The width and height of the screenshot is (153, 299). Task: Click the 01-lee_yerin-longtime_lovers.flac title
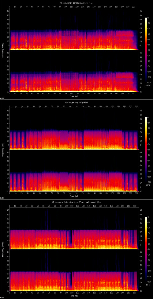[x=76, y=3]
